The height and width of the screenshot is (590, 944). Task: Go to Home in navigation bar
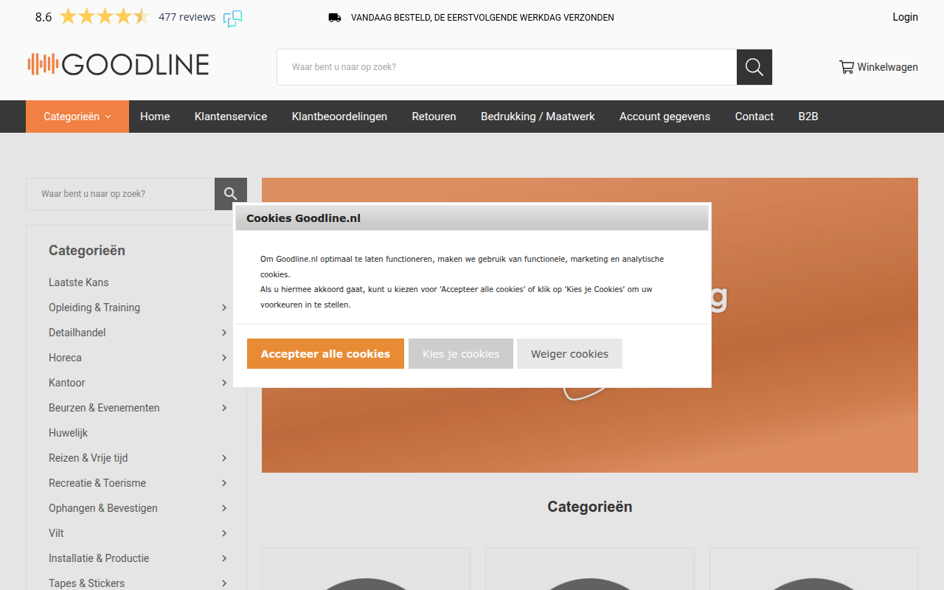(x=155, y=117)
